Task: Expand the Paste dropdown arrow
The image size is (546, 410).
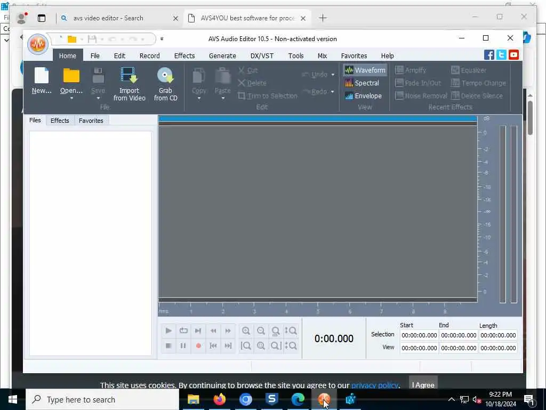Action: click(223, 98)
